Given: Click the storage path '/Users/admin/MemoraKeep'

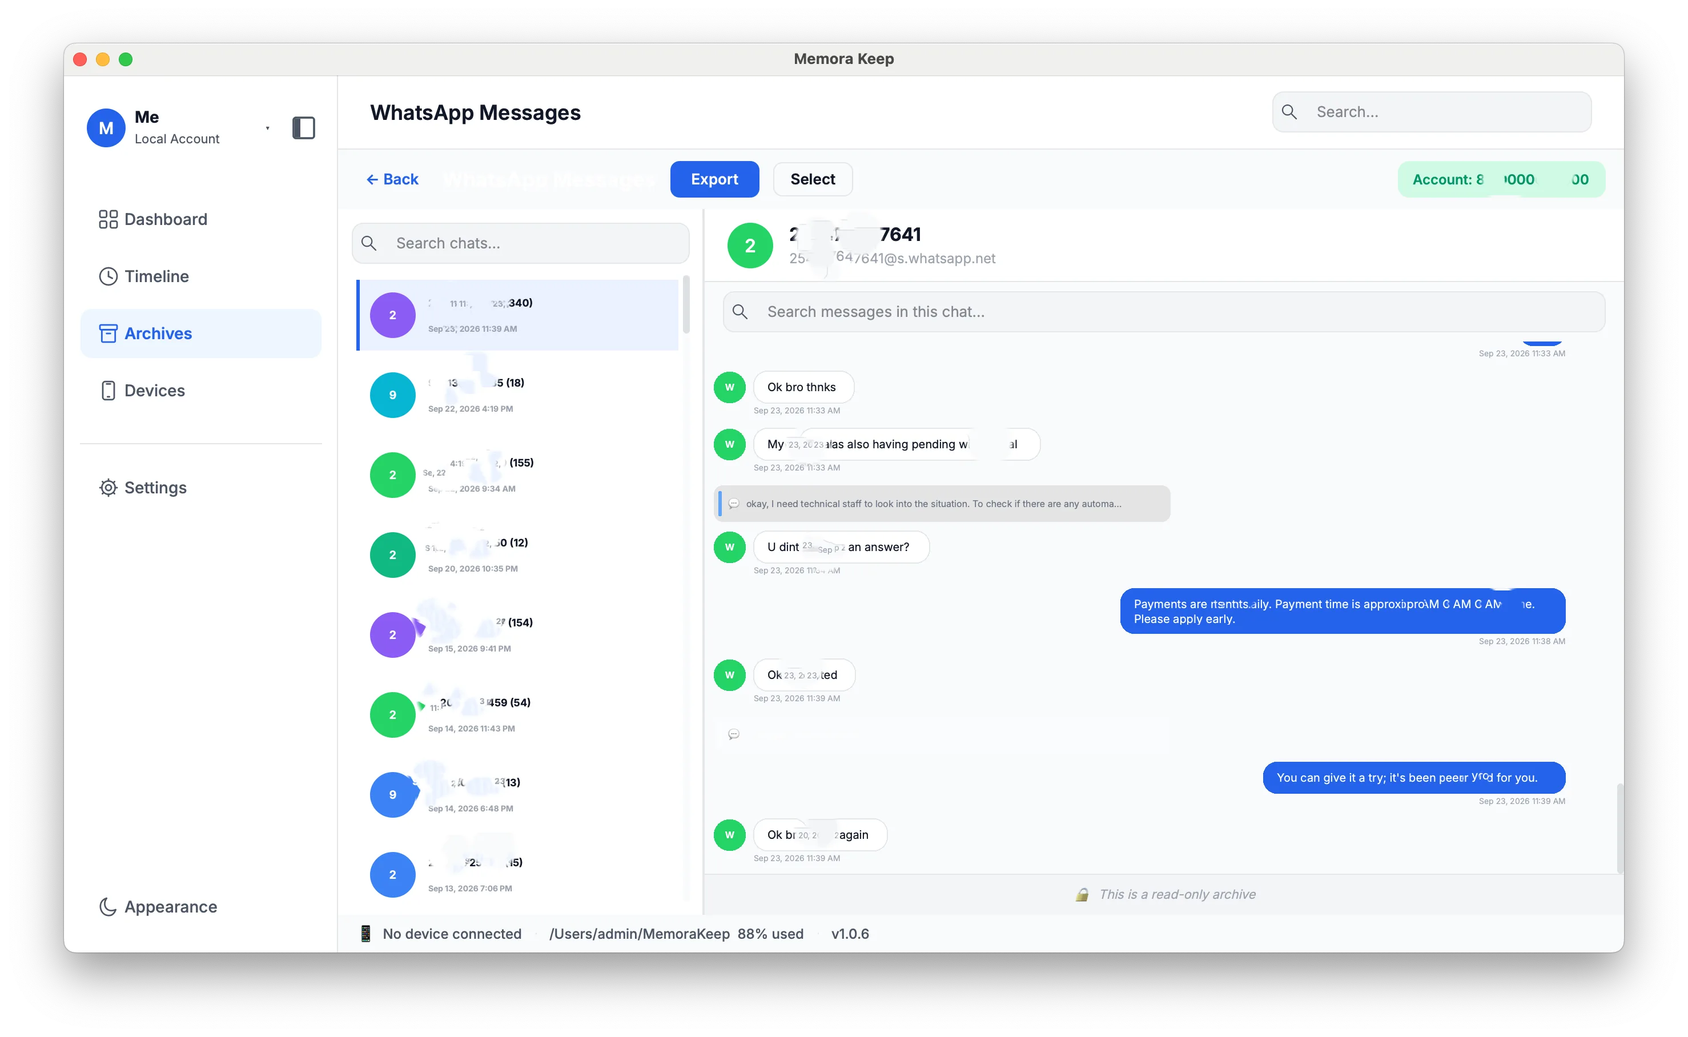Looking at the screenshot, I should [639, 934].
